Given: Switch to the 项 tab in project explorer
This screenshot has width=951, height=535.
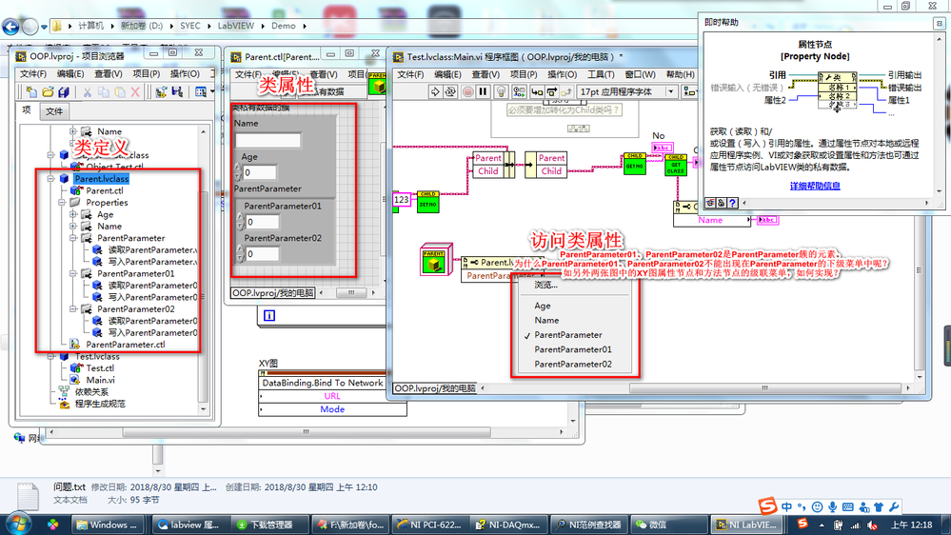Looking at the screenshot, I should pyautogui.click(x=27, y=109).
